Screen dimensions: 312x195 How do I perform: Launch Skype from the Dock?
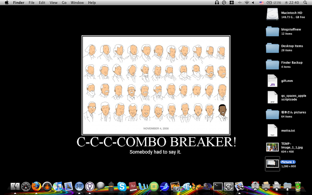[122, 187]
